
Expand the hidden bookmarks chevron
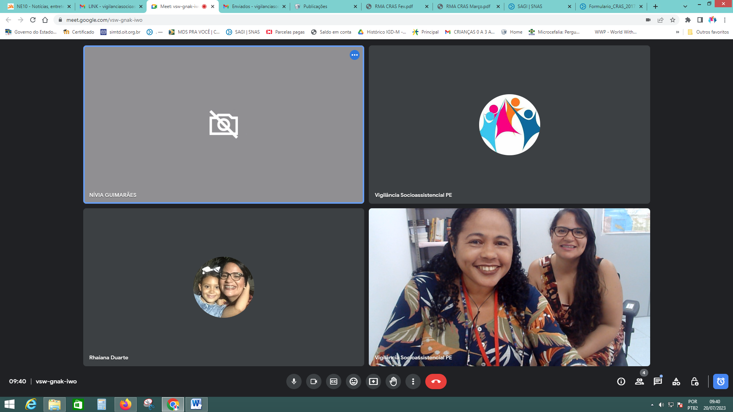tap(677, 32)
